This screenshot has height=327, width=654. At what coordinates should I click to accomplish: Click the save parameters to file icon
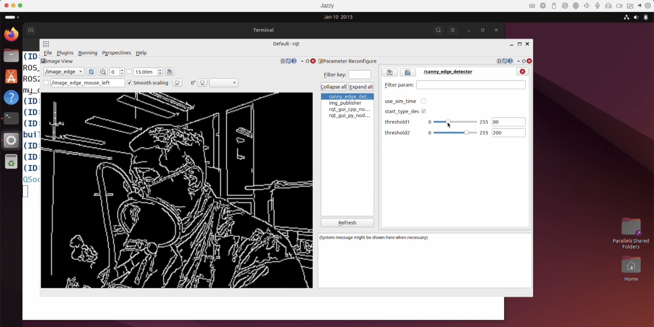pos(389,72)
